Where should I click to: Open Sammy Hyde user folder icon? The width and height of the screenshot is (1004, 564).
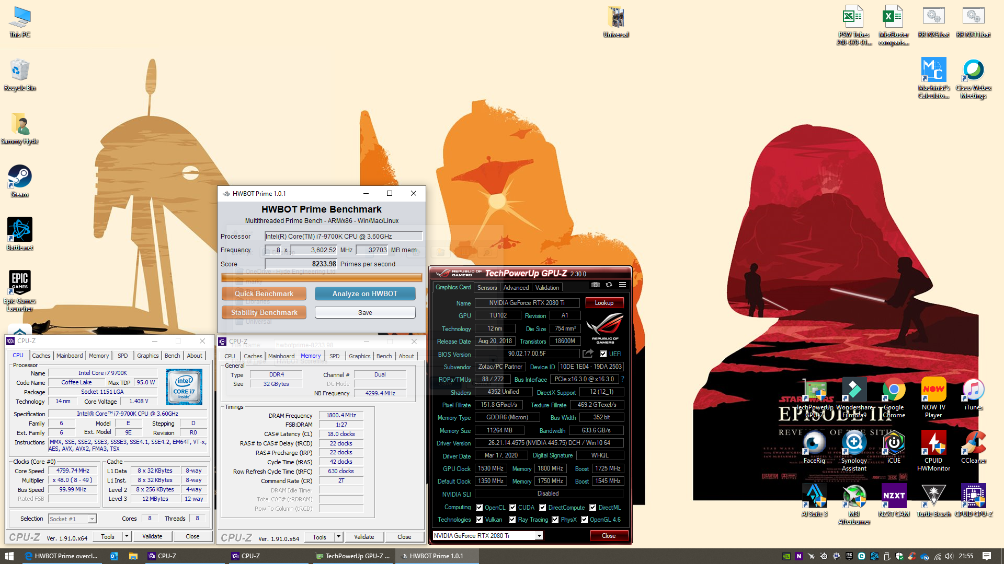pyautogui.click(x=20, y=128)
